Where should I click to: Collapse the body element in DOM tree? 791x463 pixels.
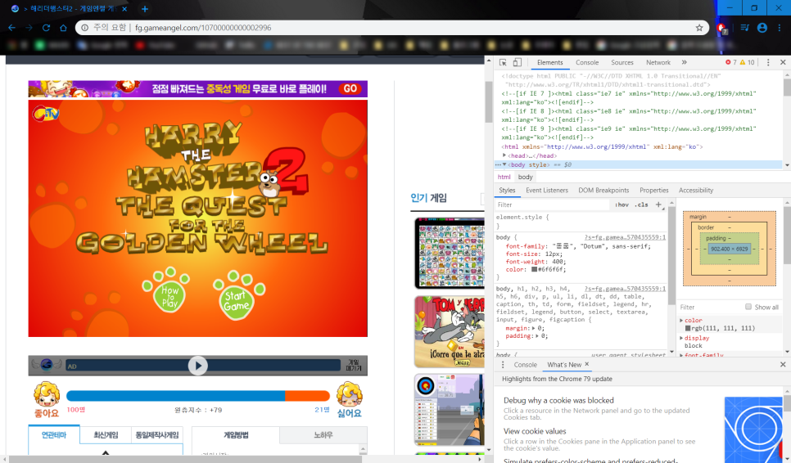coord(504,164)
